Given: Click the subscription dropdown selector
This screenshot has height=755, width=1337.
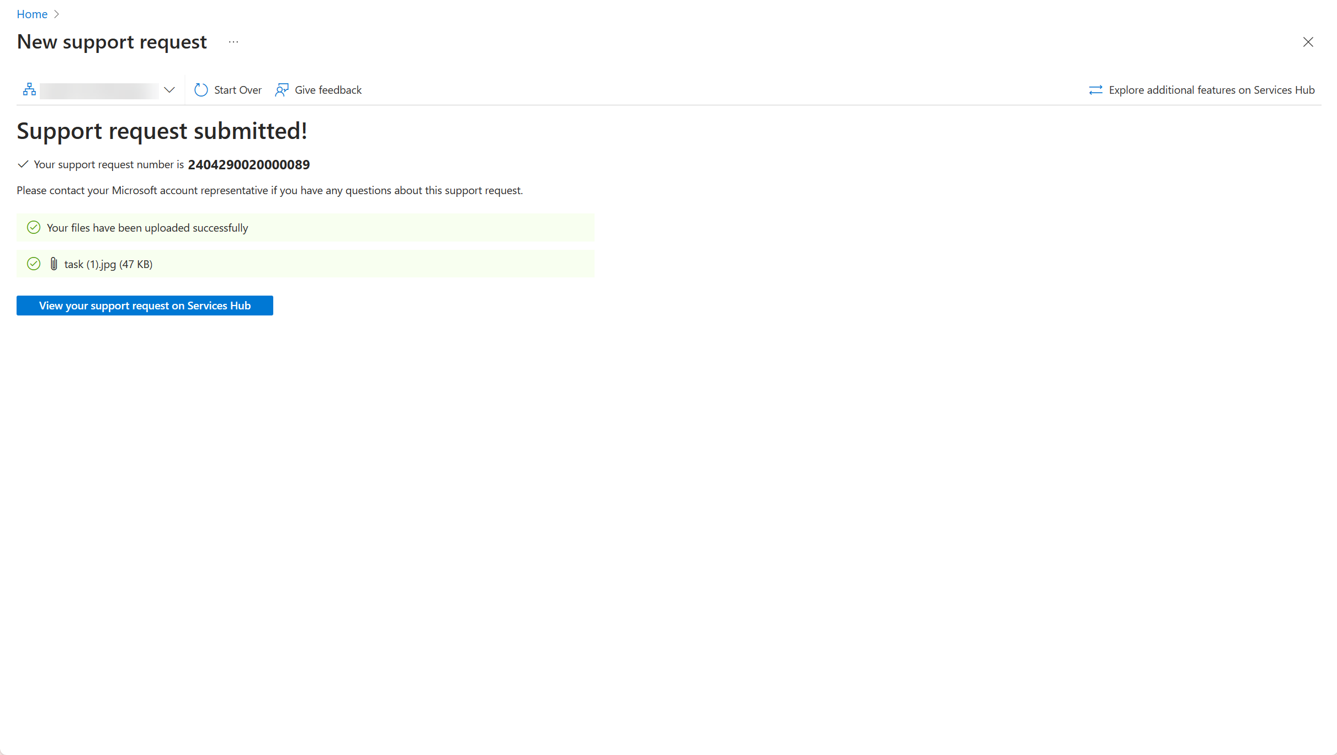Looking at the screenshot, I should (98, 89).
